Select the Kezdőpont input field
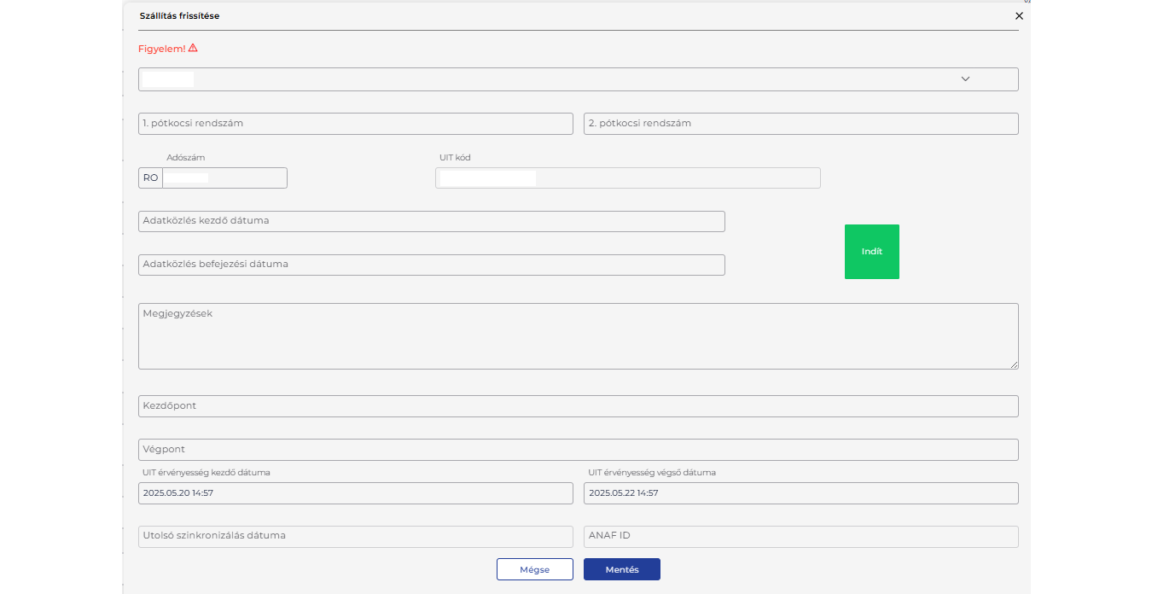The width and height of the screenshot is (1152, 594). point(578,406)
